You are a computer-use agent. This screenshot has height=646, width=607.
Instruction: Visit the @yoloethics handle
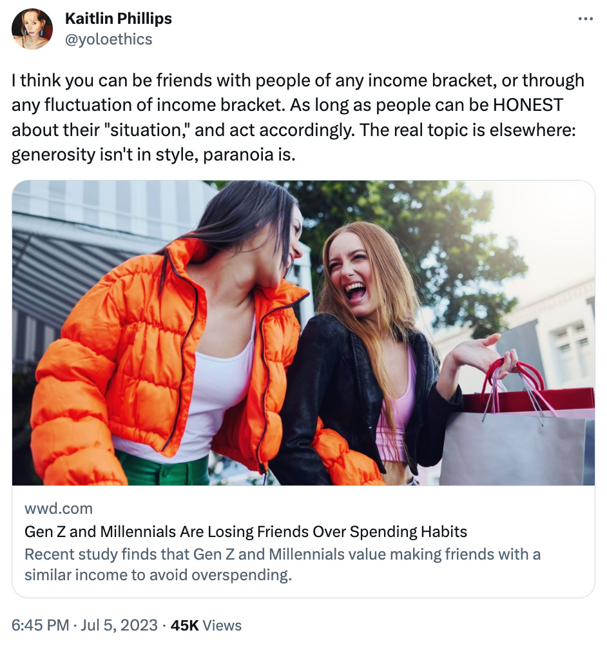[109, 39]
